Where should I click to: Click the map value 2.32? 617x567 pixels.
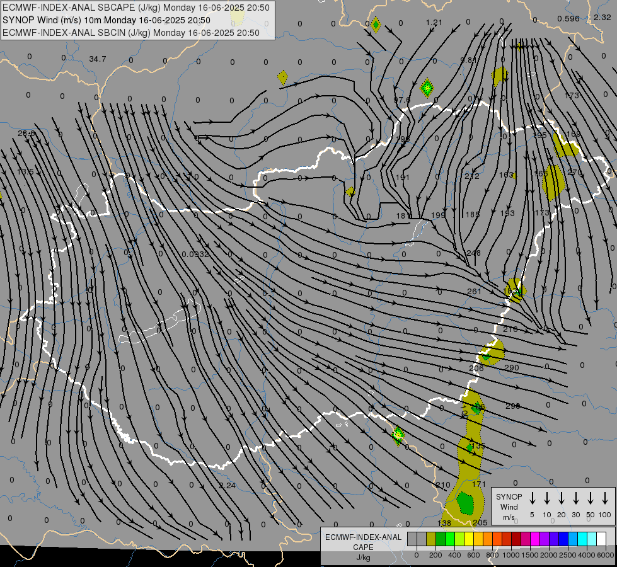[x=602, y=17]
